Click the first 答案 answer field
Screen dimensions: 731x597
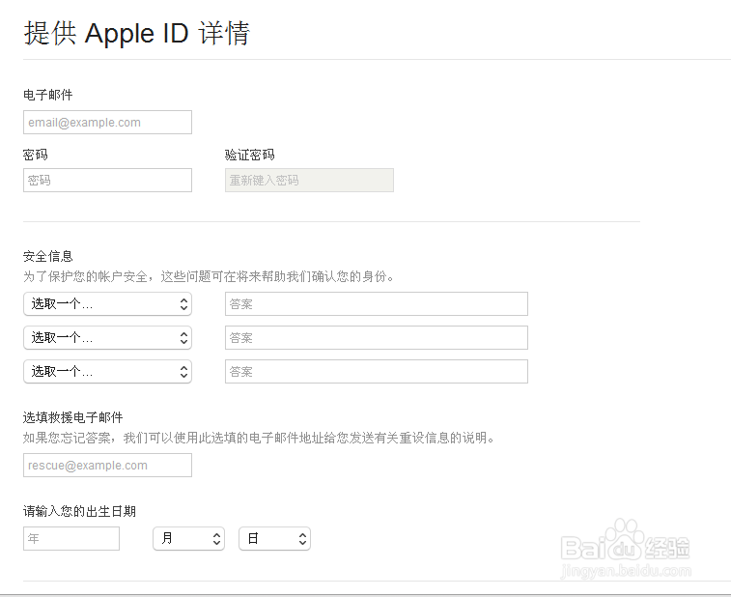[x=377, y=304]
